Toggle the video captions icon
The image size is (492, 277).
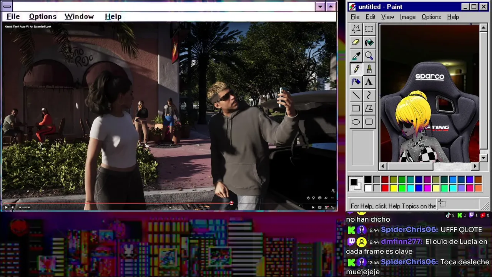pos(320,207)
